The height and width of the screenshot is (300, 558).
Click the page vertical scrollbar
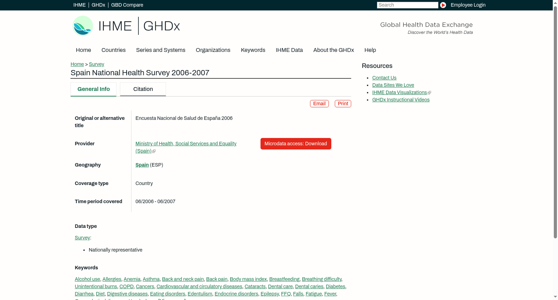tap(555, 122)
